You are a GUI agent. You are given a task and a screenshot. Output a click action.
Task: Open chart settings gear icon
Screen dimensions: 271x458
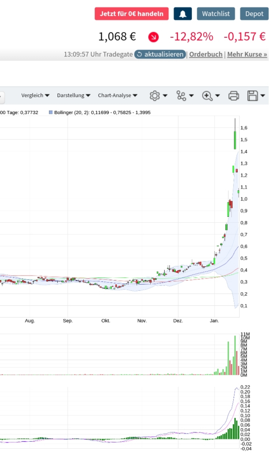point(155,96)
